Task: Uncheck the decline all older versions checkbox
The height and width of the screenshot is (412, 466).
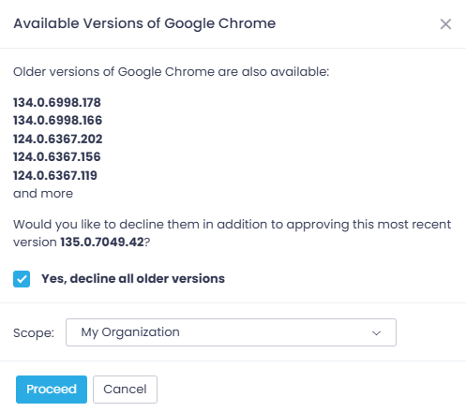Action: 22,279
